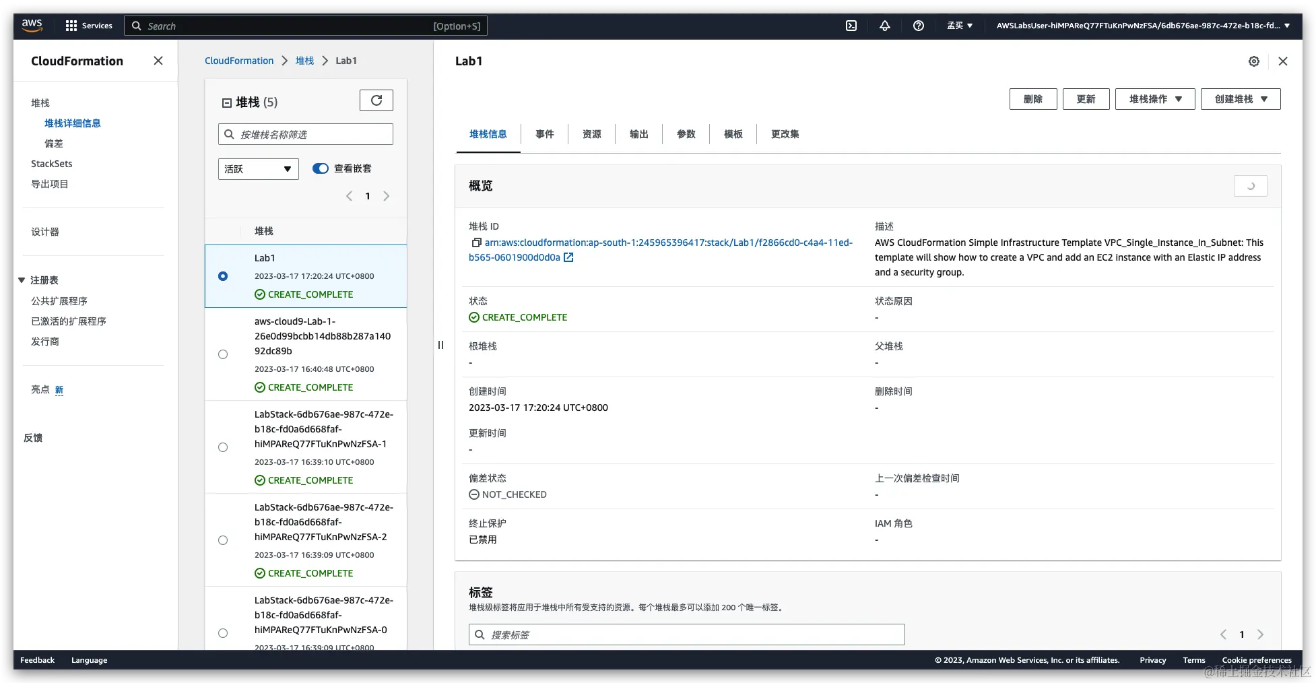
Task: Click the 按堆栈名称筛选 filter field
Action: pyautogui.click(x=306, y=134)
